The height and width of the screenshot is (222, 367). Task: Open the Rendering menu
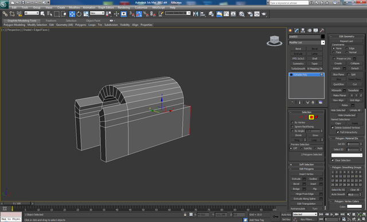pos(124,7)
